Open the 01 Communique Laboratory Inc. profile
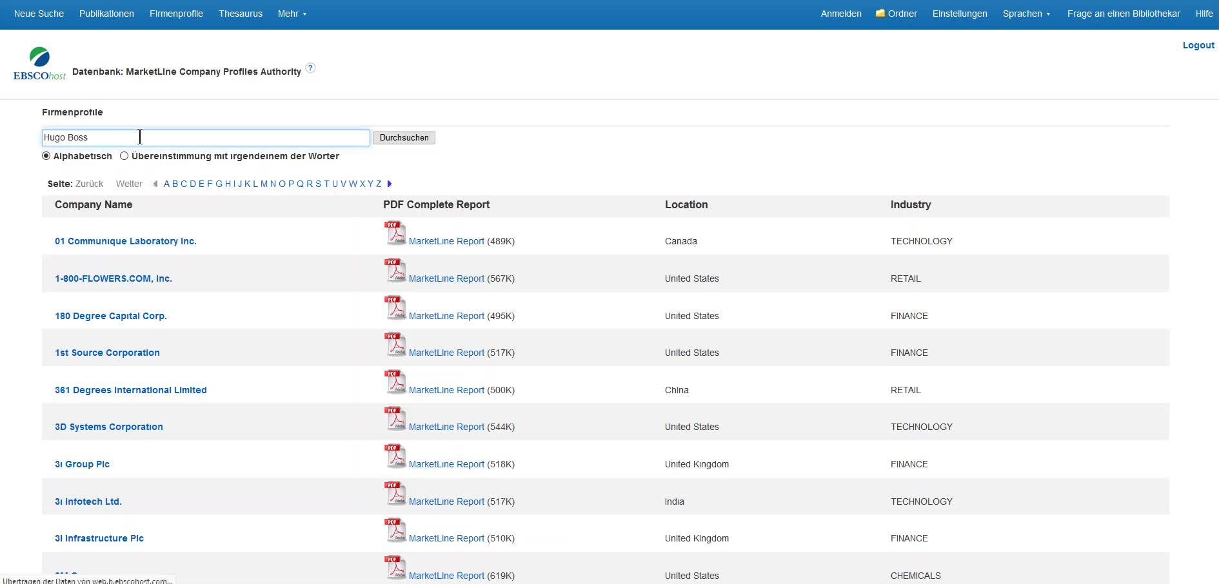Screen dimensions: 1219x584 pos(126,241)
